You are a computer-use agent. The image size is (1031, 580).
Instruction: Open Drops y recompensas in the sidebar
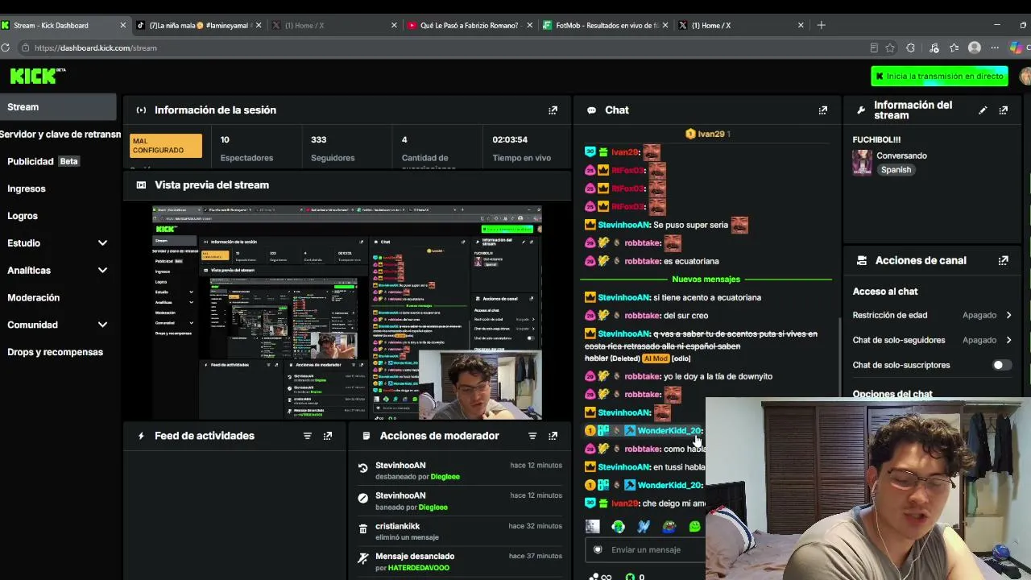point(55,352)
